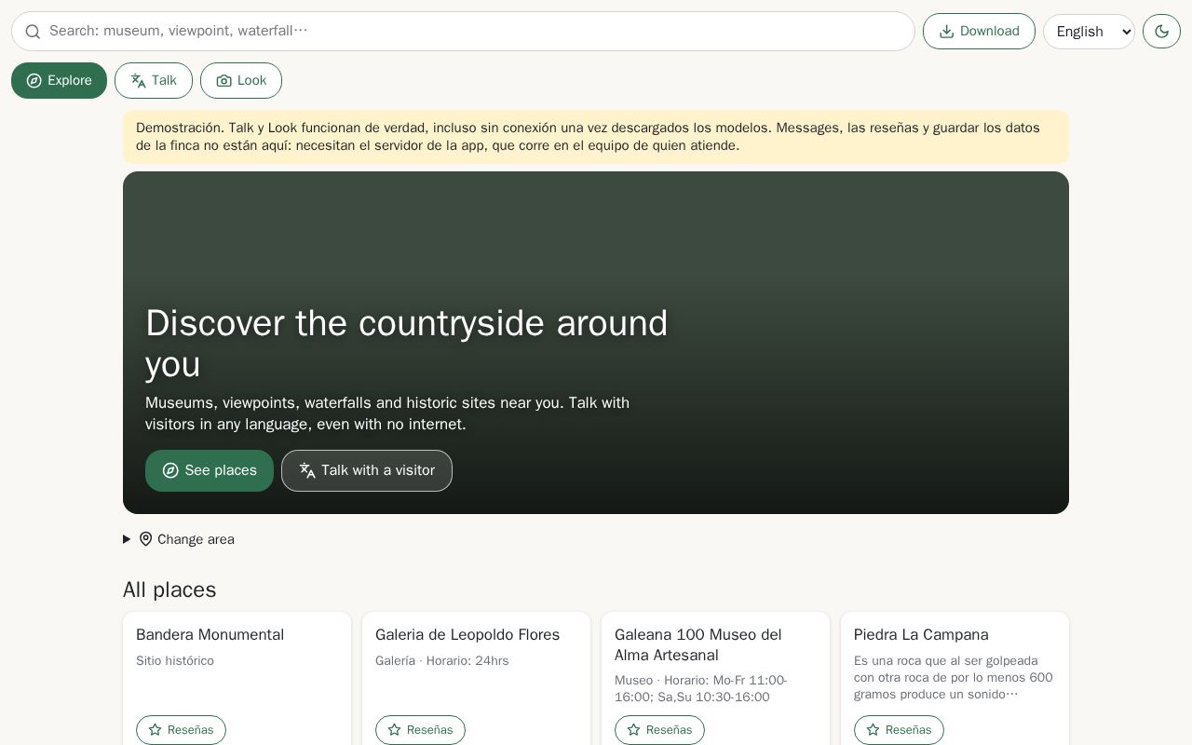The image size is (1192, 745).
Task: Click Galeana museum opening hours text
Action: 701,689
